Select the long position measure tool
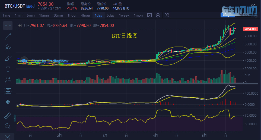The image size is (261, 140). coord(8,91)
